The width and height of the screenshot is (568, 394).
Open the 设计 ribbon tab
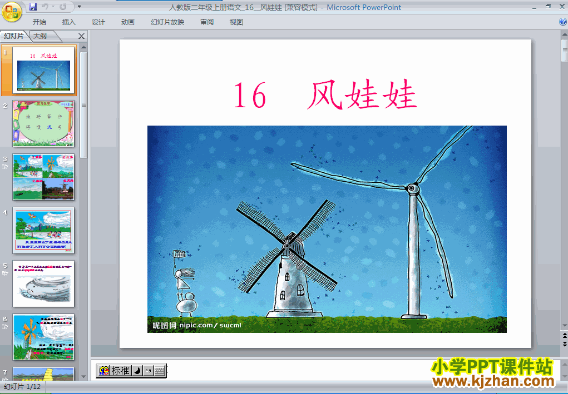[x=98, y=22]
